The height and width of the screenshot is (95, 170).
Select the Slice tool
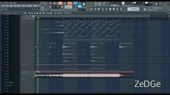click(x=43, y=13)
